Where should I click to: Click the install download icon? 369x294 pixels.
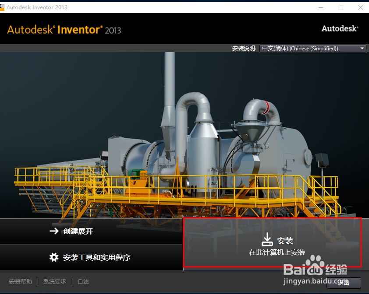click(x=267, y=239)
